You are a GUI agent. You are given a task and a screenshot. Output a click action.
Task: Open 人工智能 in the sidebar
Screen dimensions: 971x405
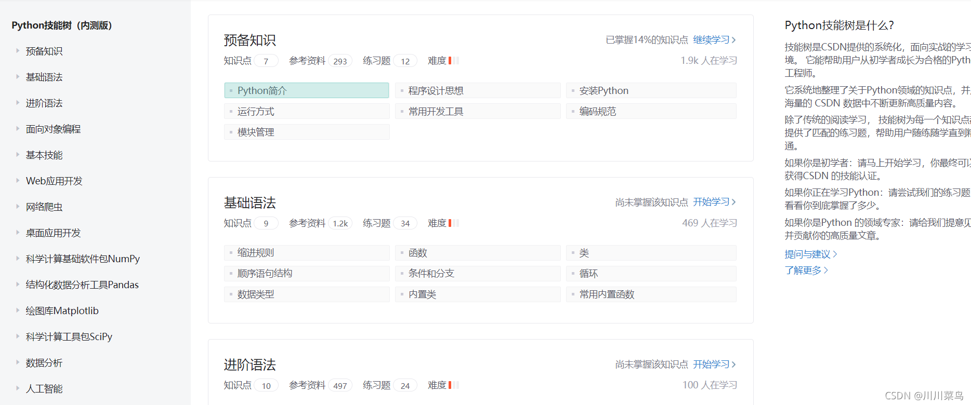click(44, 389)
